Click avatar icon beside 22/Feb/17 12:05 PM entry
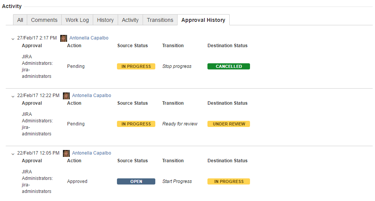 coord(66,153)
